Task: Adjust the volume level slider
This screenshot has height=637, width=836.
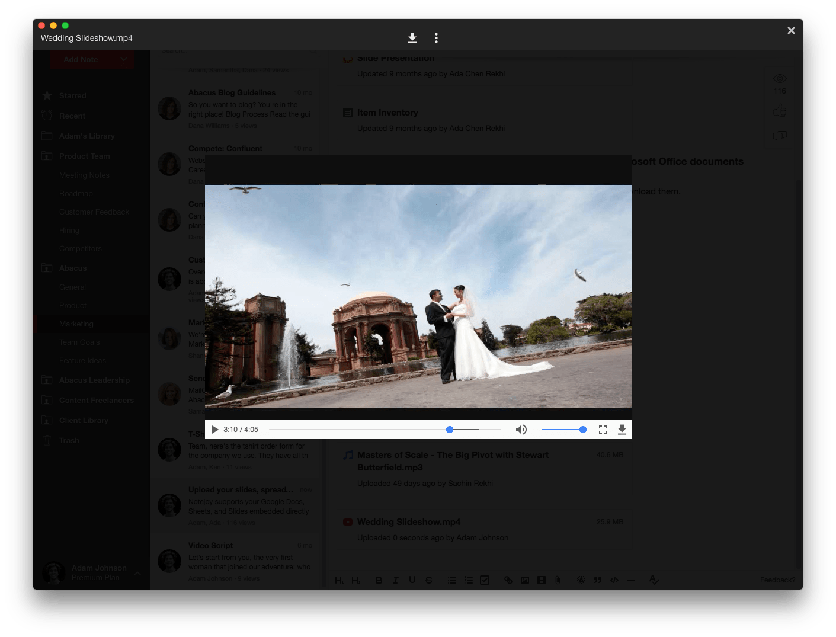Action: [563, 430]
